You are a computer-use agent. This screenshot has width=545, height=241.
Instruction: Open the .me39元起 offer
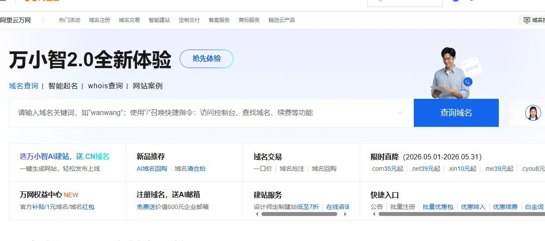pyautogui.click(x=499, y=169)
